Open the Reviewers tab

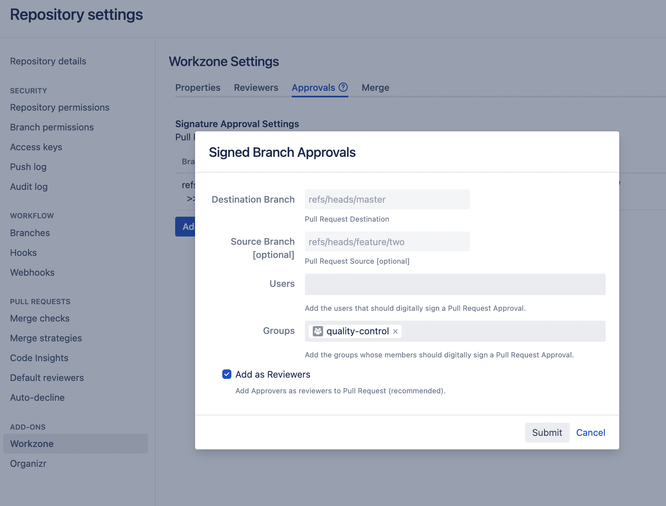click(x=256, y=87)
